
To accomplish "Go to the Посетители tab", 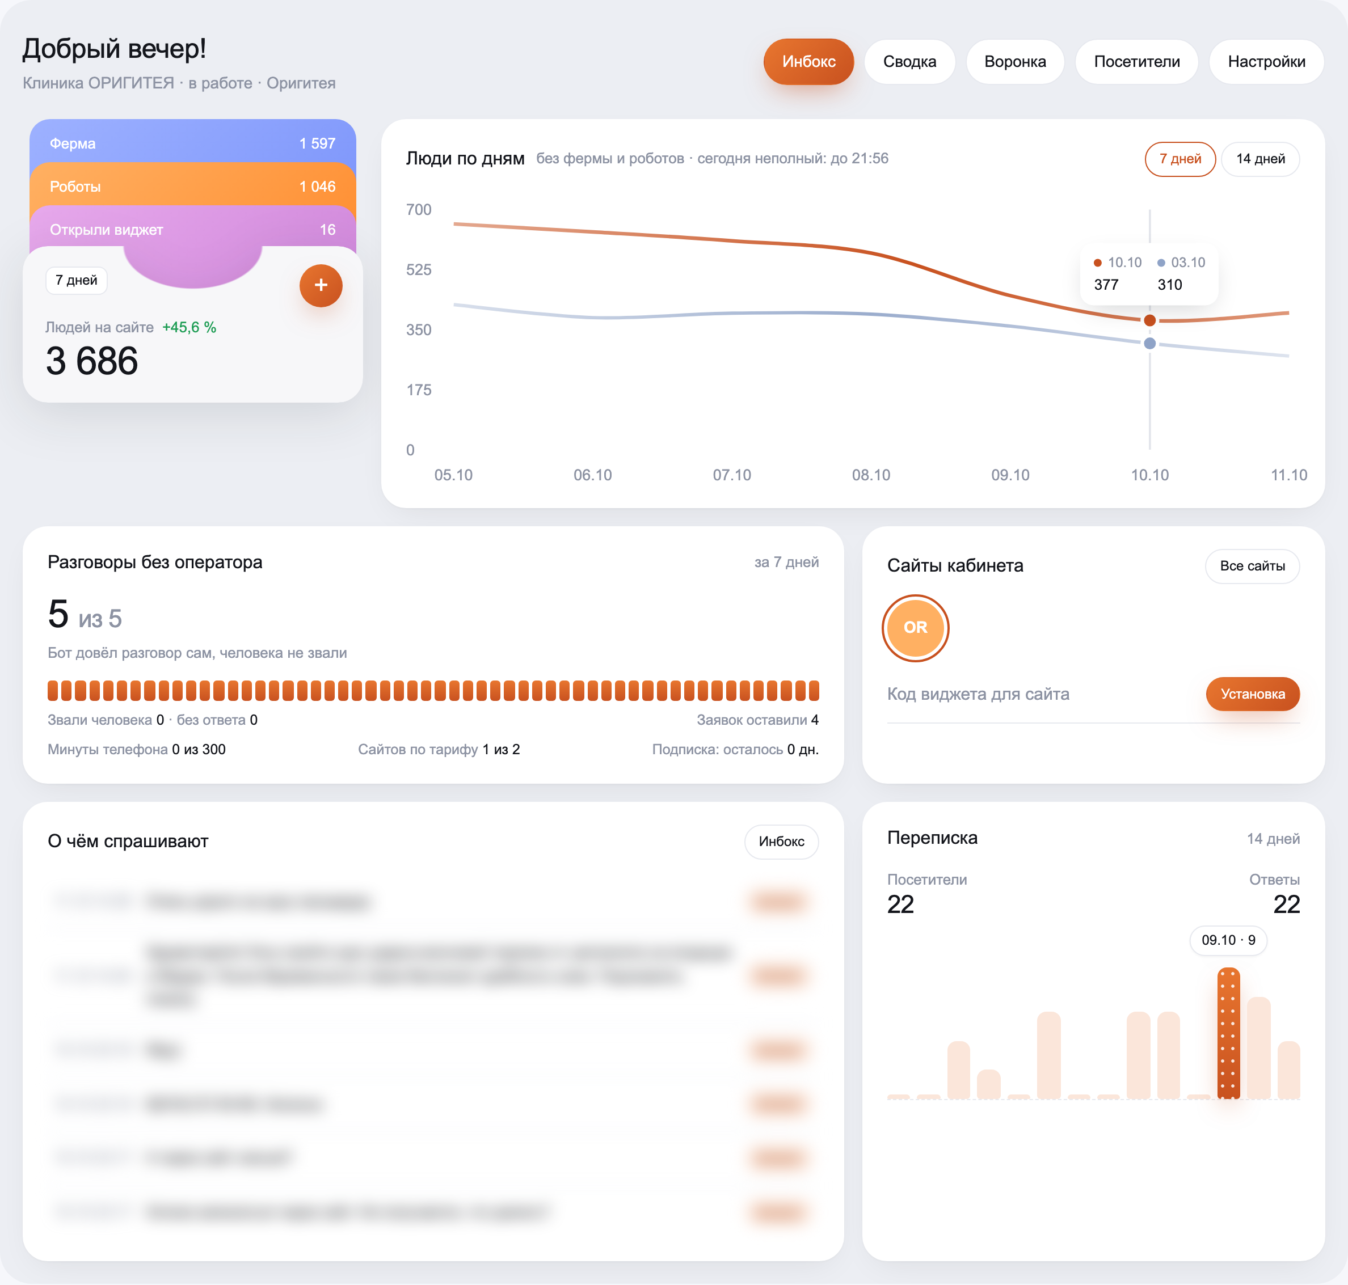I will point(1136,62).
